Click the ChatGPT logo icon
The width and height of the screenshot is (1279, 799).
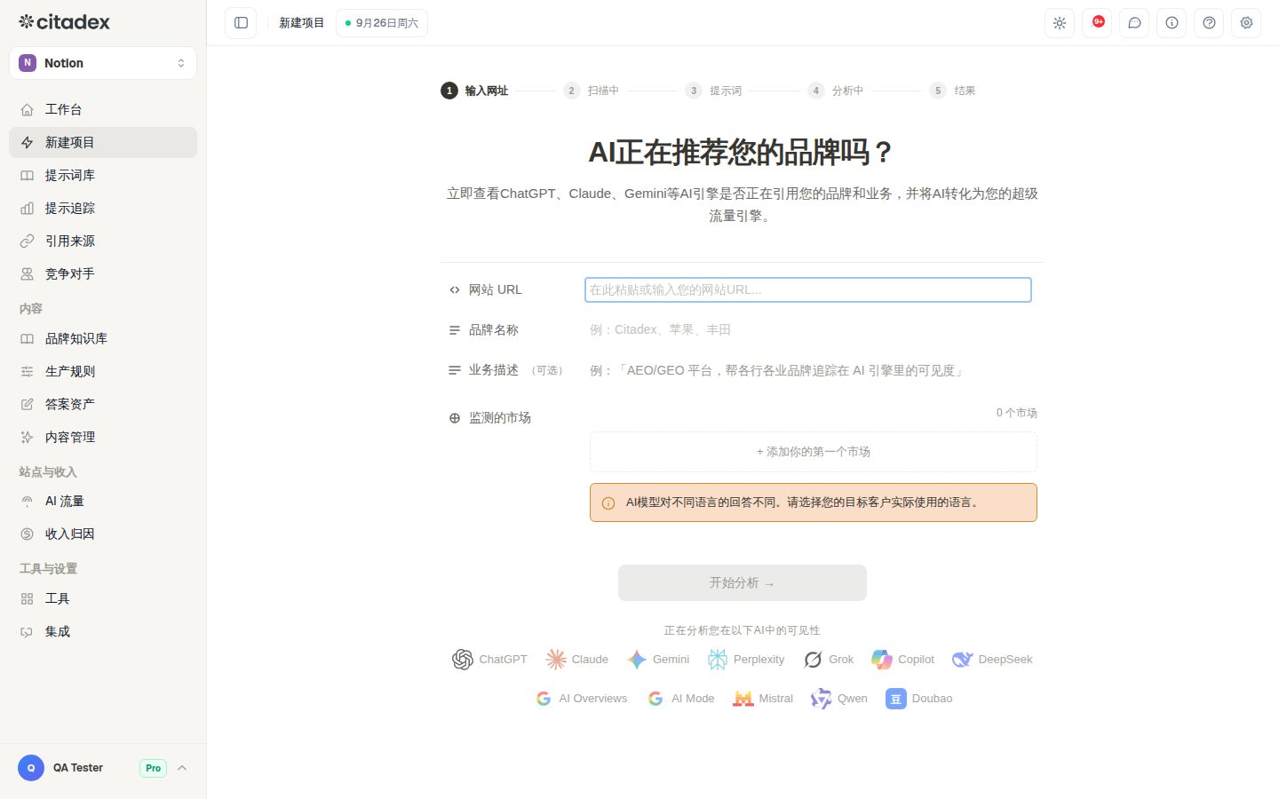pos(463,660)
